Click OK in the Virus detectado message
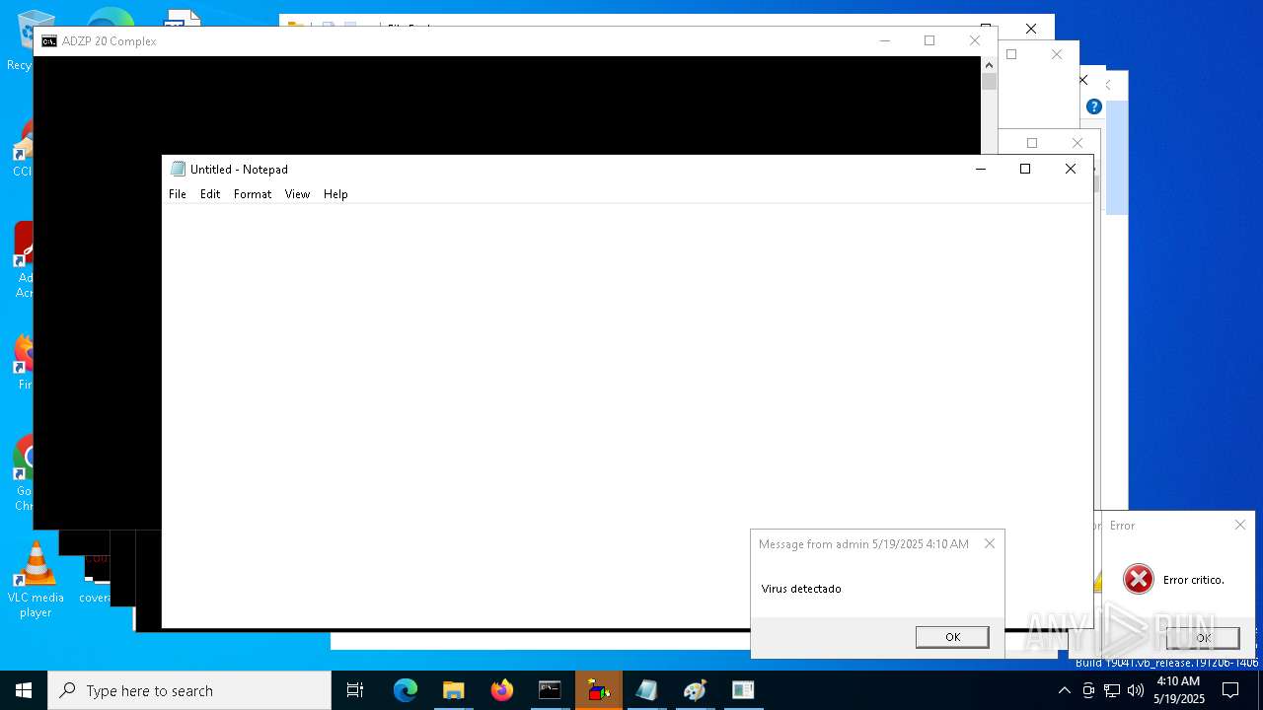Viewport: 1263px width, 710px height. (952, 637)
